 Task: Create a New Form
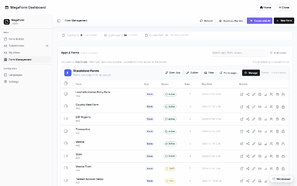click(284, 20)
